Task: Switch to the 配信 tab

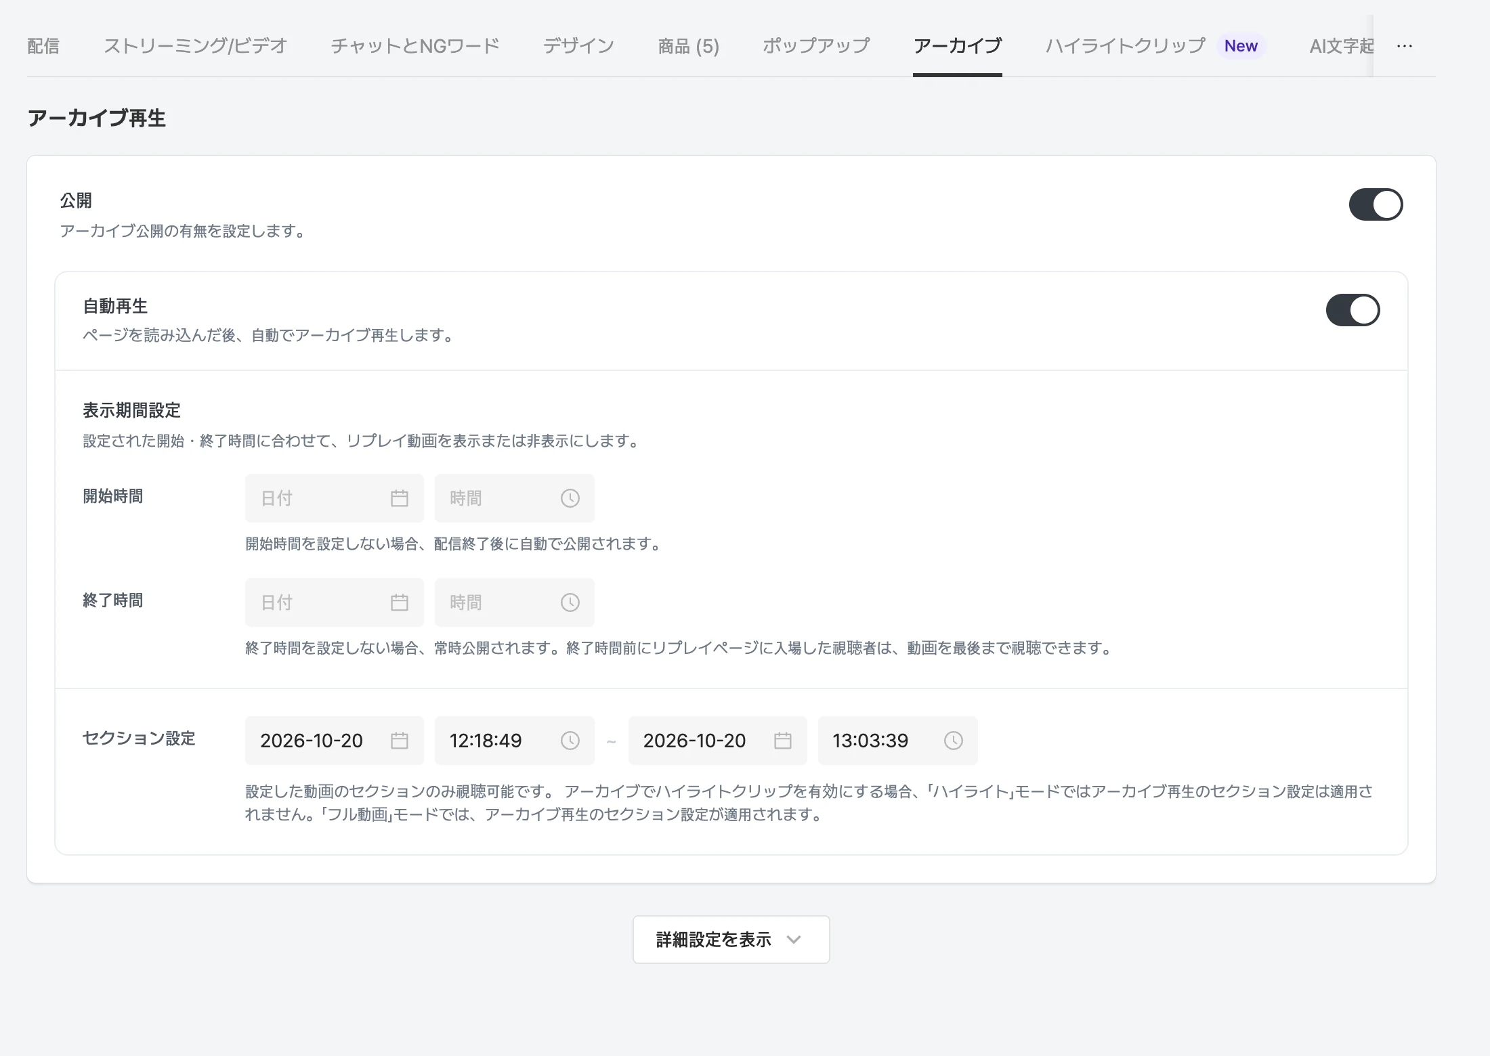Action: 43,46
